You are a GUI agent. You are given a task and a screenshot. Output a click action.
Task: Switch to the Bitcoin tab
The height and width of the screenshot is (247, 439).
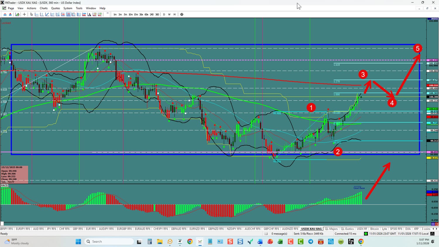[374, 229]
